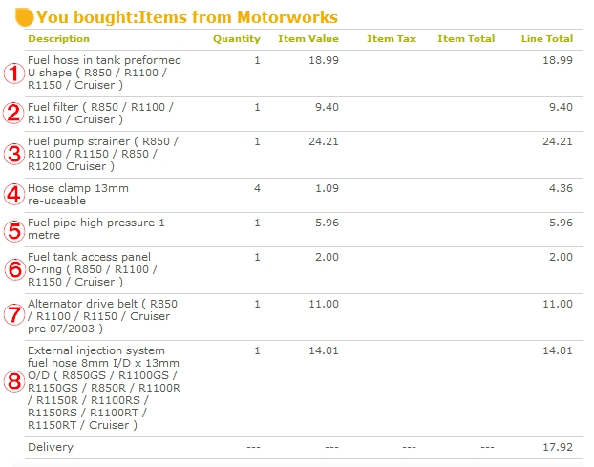Click the red circled number 3 marker
Image resolution: width=594 pixels, height=467 pixels.
[x=13, y=154]
